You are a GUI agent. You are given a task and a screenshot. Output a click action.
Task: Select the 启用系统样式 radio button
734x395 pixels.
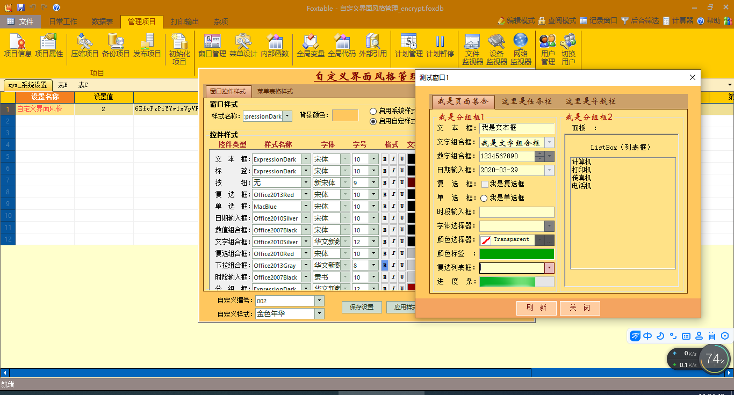373,111
